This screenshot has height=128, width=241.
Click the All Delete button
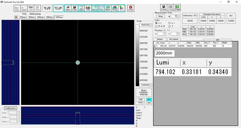click(x=174, y=39)
